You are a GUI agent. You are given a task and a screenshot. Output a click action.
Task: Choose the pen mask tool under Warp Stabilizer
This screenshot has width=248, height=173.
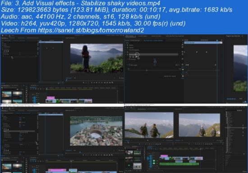(136, 57)
